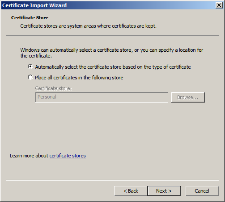Click the Certificate store text field
This screenshot has height=202, width=225.
102,97
